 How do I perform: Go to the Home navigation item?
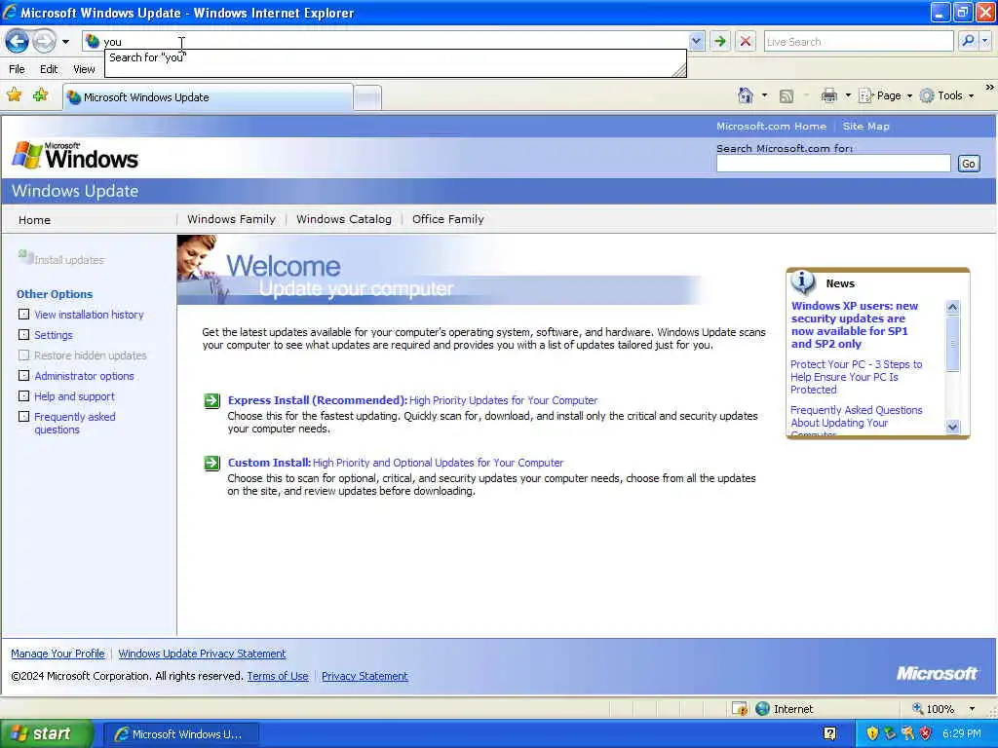[34, 220]
